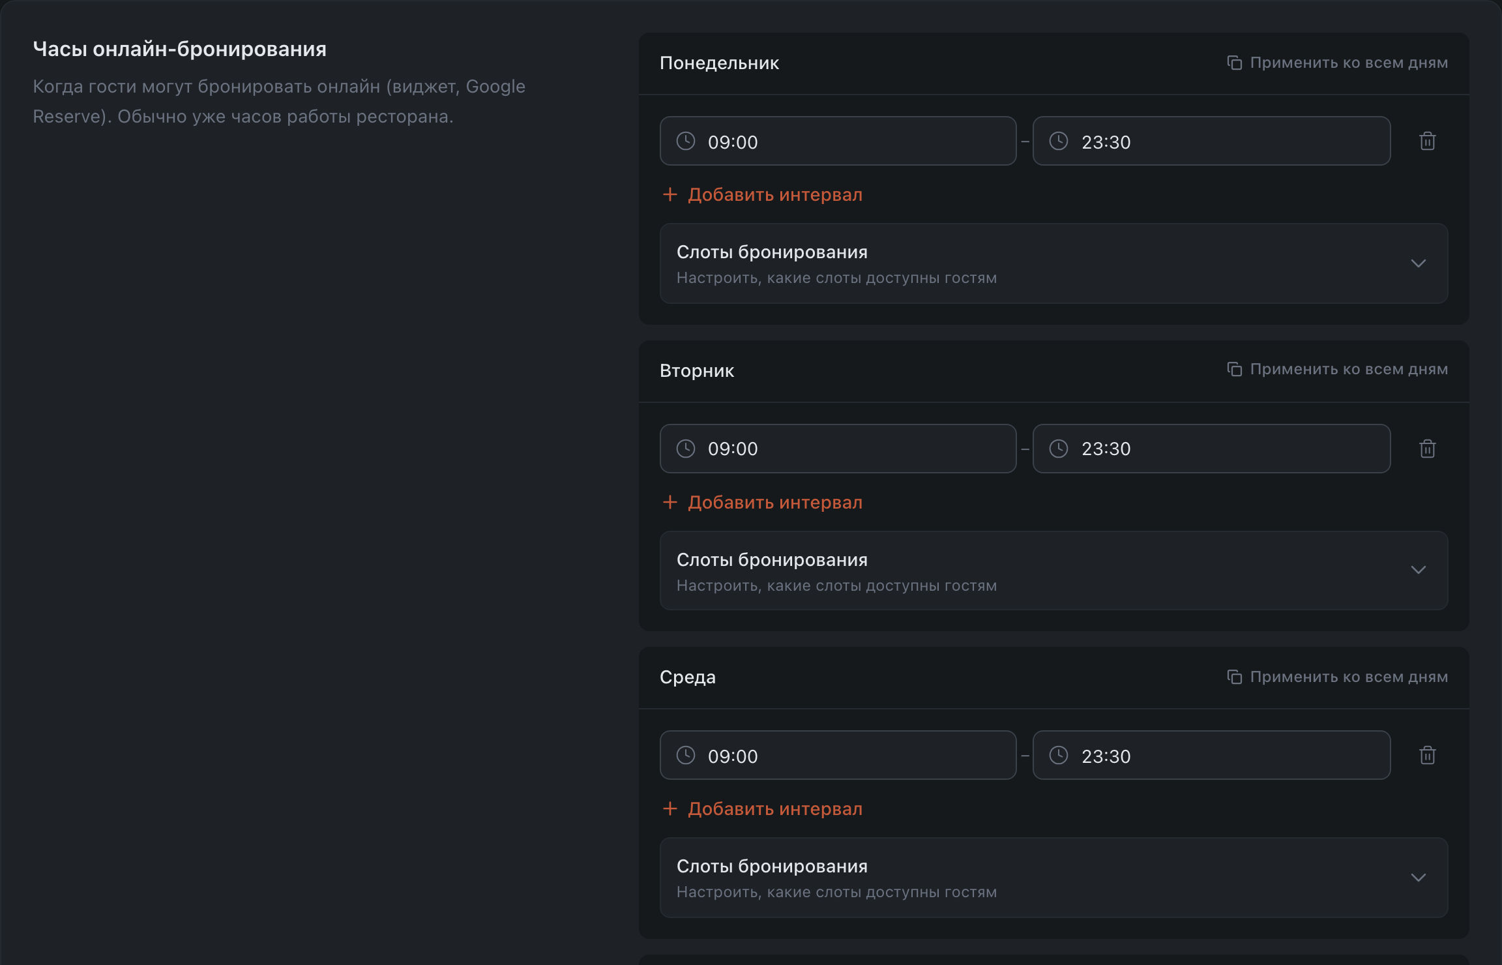This screenshot has height=965, width=1502.
Task: Expand Слоты бронирования for Вторник
Action: click(x=1053, y=571)
